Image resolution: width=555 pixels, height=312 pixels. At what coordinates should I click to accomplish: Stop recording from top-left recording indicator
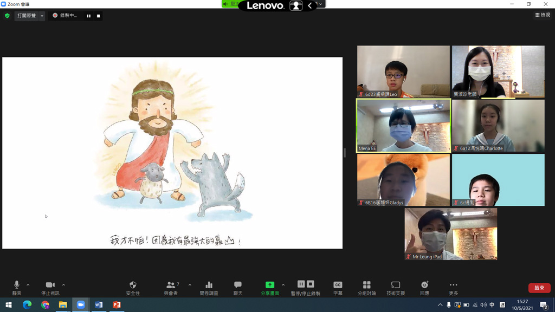point(99,16)
